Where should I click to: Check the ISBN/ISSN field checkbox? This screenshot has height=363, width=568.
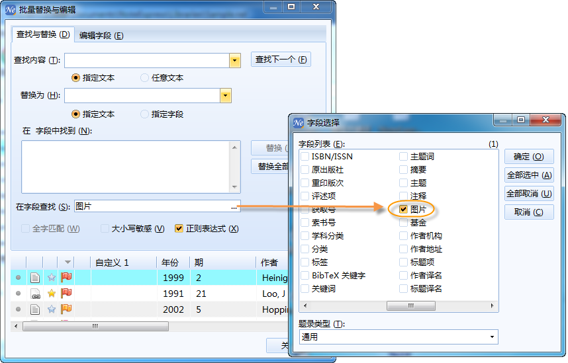point(305,156)
